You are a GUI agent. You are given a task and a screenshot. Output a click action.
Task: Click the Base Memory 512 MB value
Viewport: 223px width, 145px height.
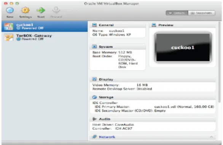point(125,53)
